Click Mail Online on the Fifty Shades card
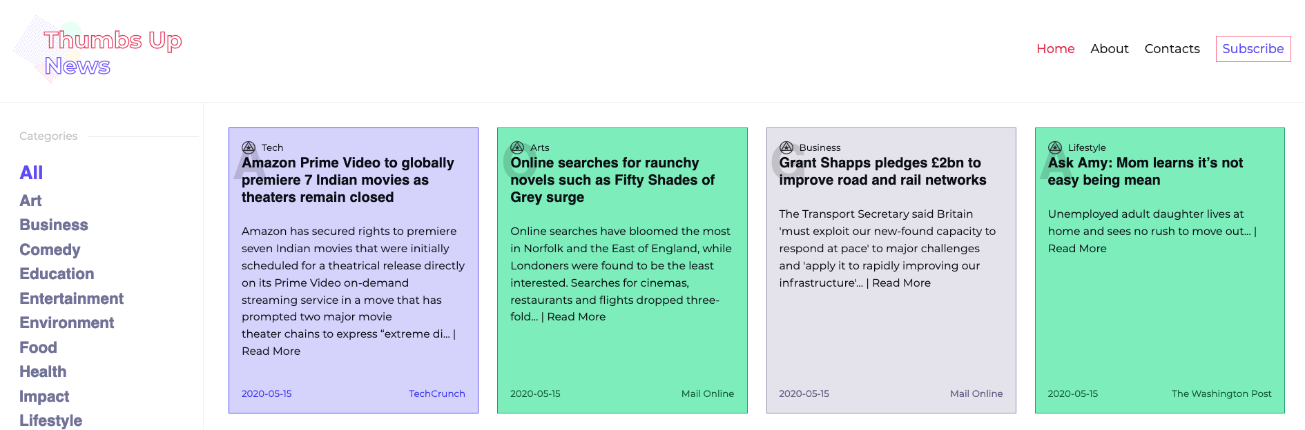 click(x=707, y=393)
